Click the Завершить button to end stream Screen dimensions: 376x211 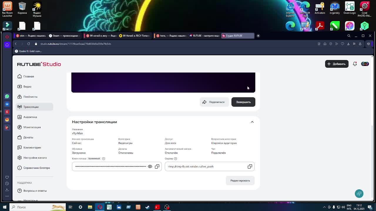[x=243, y=102]
